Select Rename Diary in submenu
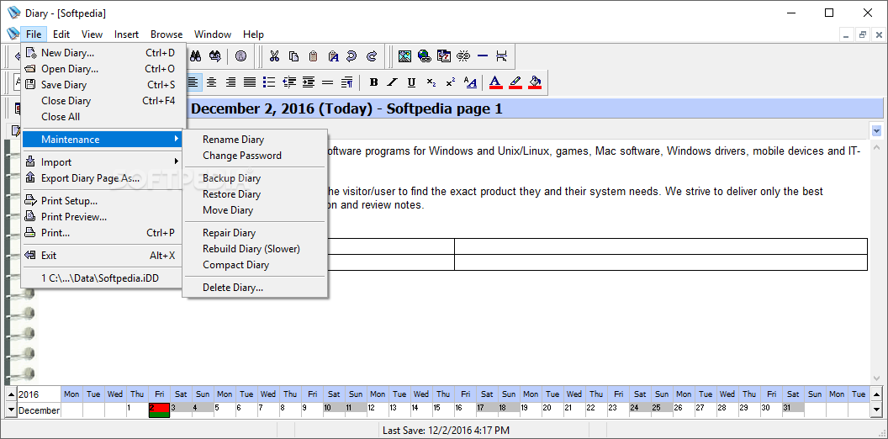The width and height of the screenshot is (888, 439). (255, 140)
